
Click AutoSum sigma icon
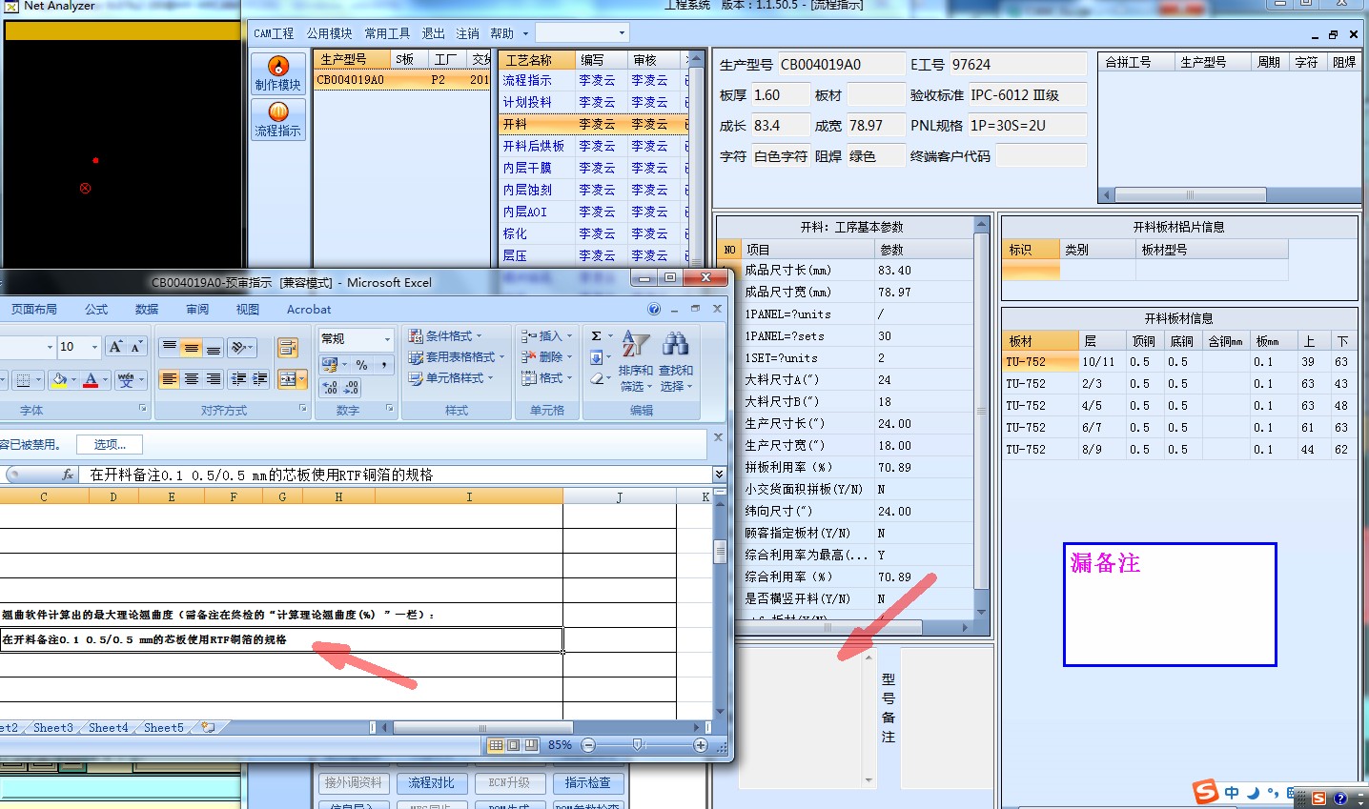coord(596,336)
